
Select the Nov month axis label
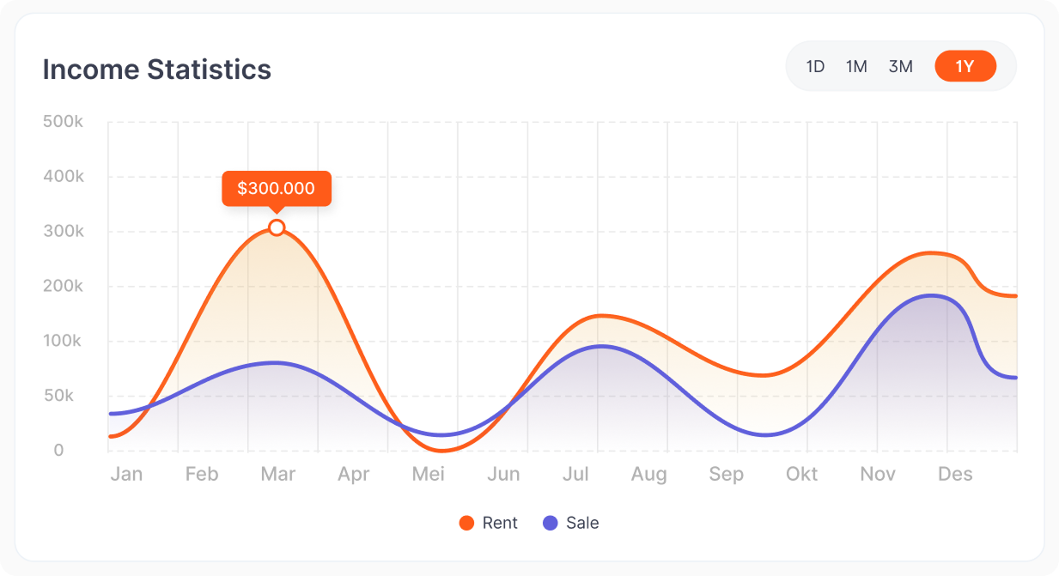(x=878, y=474)
